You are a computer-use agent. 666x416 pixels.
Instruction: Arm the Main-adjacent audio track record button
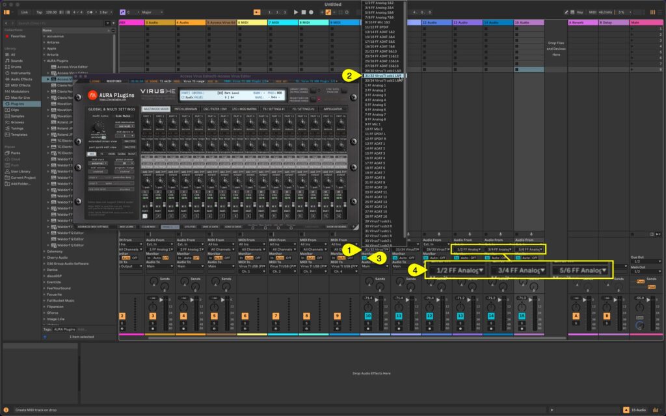[522, 328]
